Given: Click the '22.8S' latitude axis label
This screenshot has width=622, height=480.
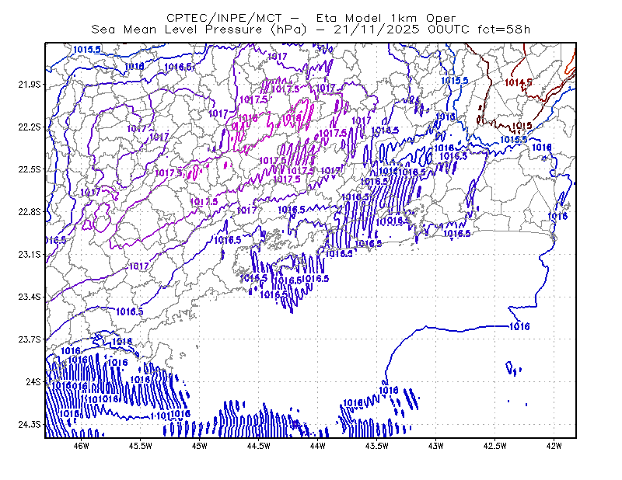Looking at the screenshot, I should pos(29,212).
